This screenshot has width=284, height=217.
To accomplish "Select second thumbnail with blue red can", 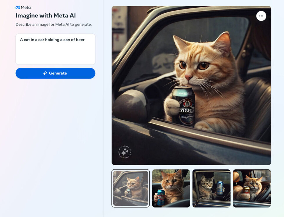I will coord(171,188).
